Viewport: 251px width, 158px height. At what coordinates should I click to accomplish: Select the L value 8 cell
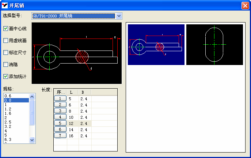click(73, 111)
